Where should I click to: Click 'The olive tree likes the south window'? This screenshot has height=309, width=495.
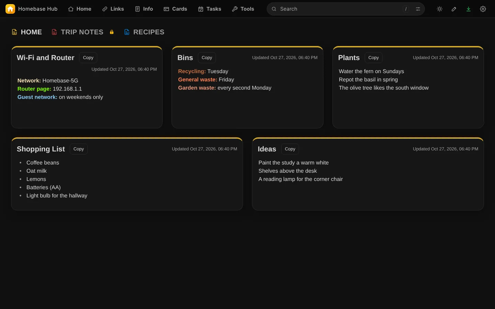coord(384,88)
